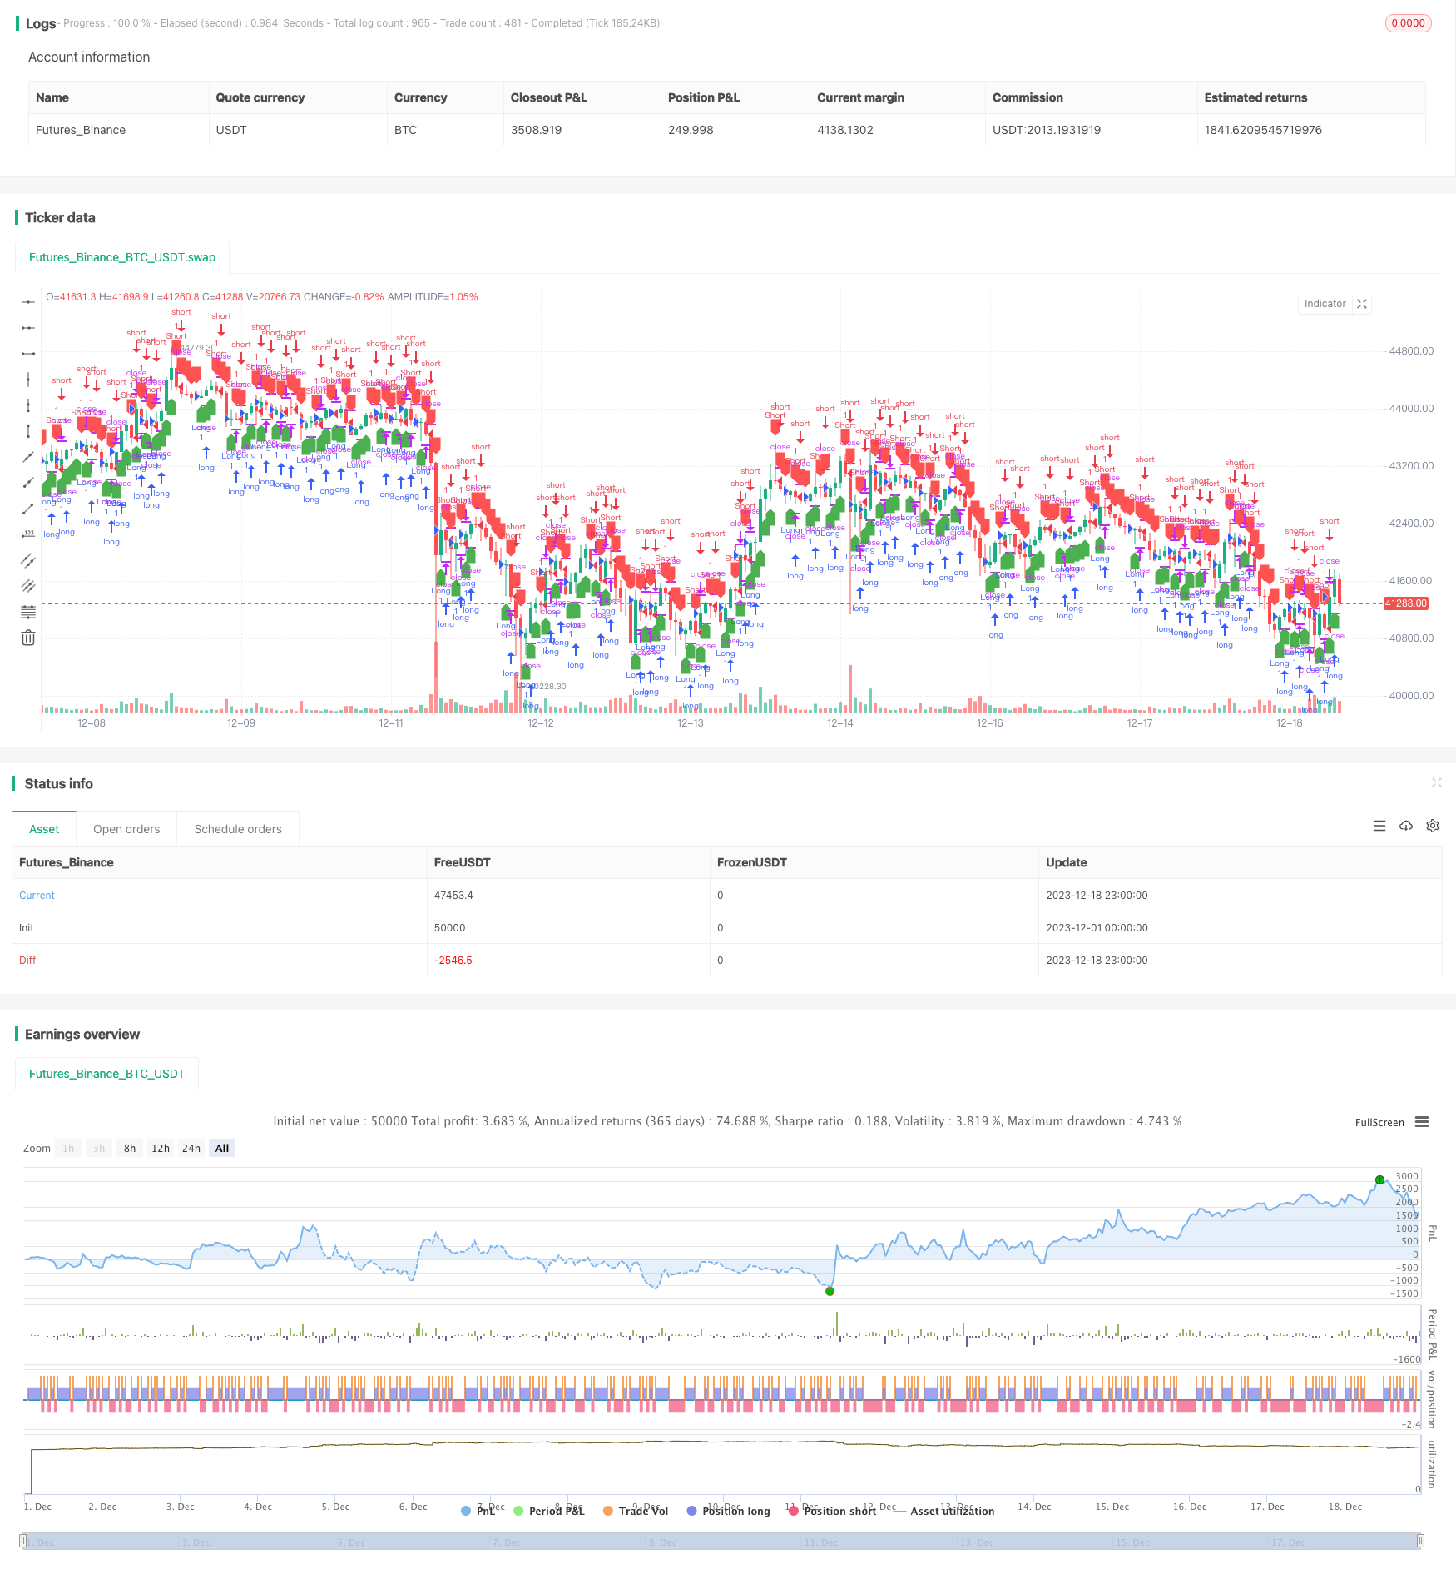Open the gear settings in Status info

1433,826
